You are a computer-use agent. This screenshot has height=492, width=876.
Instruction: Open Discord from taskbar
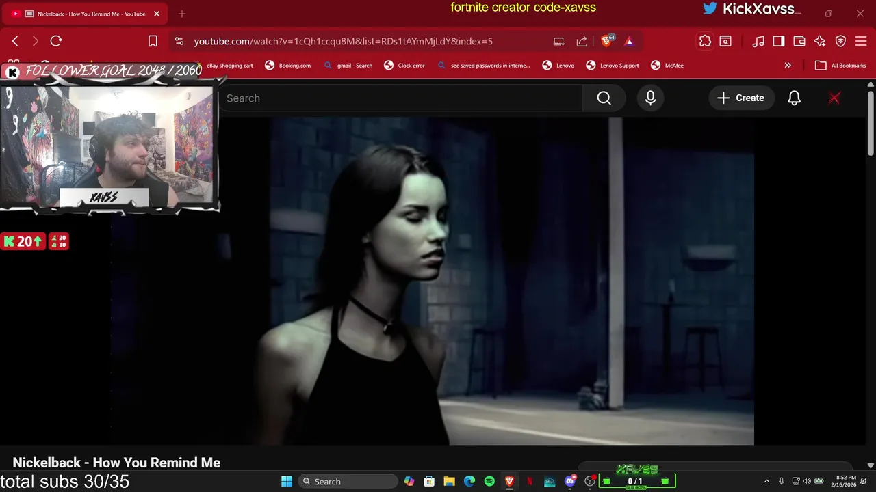coord(569,481)
